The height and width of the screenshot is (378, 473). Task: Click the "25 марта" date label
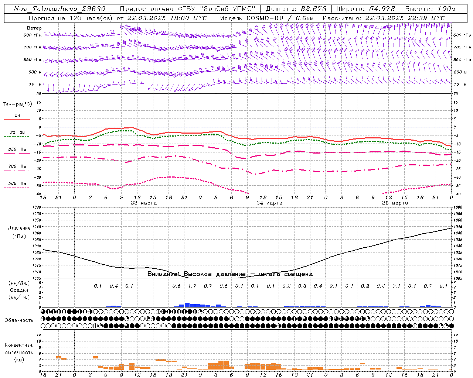click(395, 203)
